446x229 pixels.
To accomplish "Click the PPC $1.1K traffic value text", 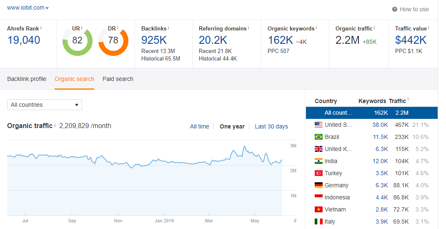I will (409, 51).
